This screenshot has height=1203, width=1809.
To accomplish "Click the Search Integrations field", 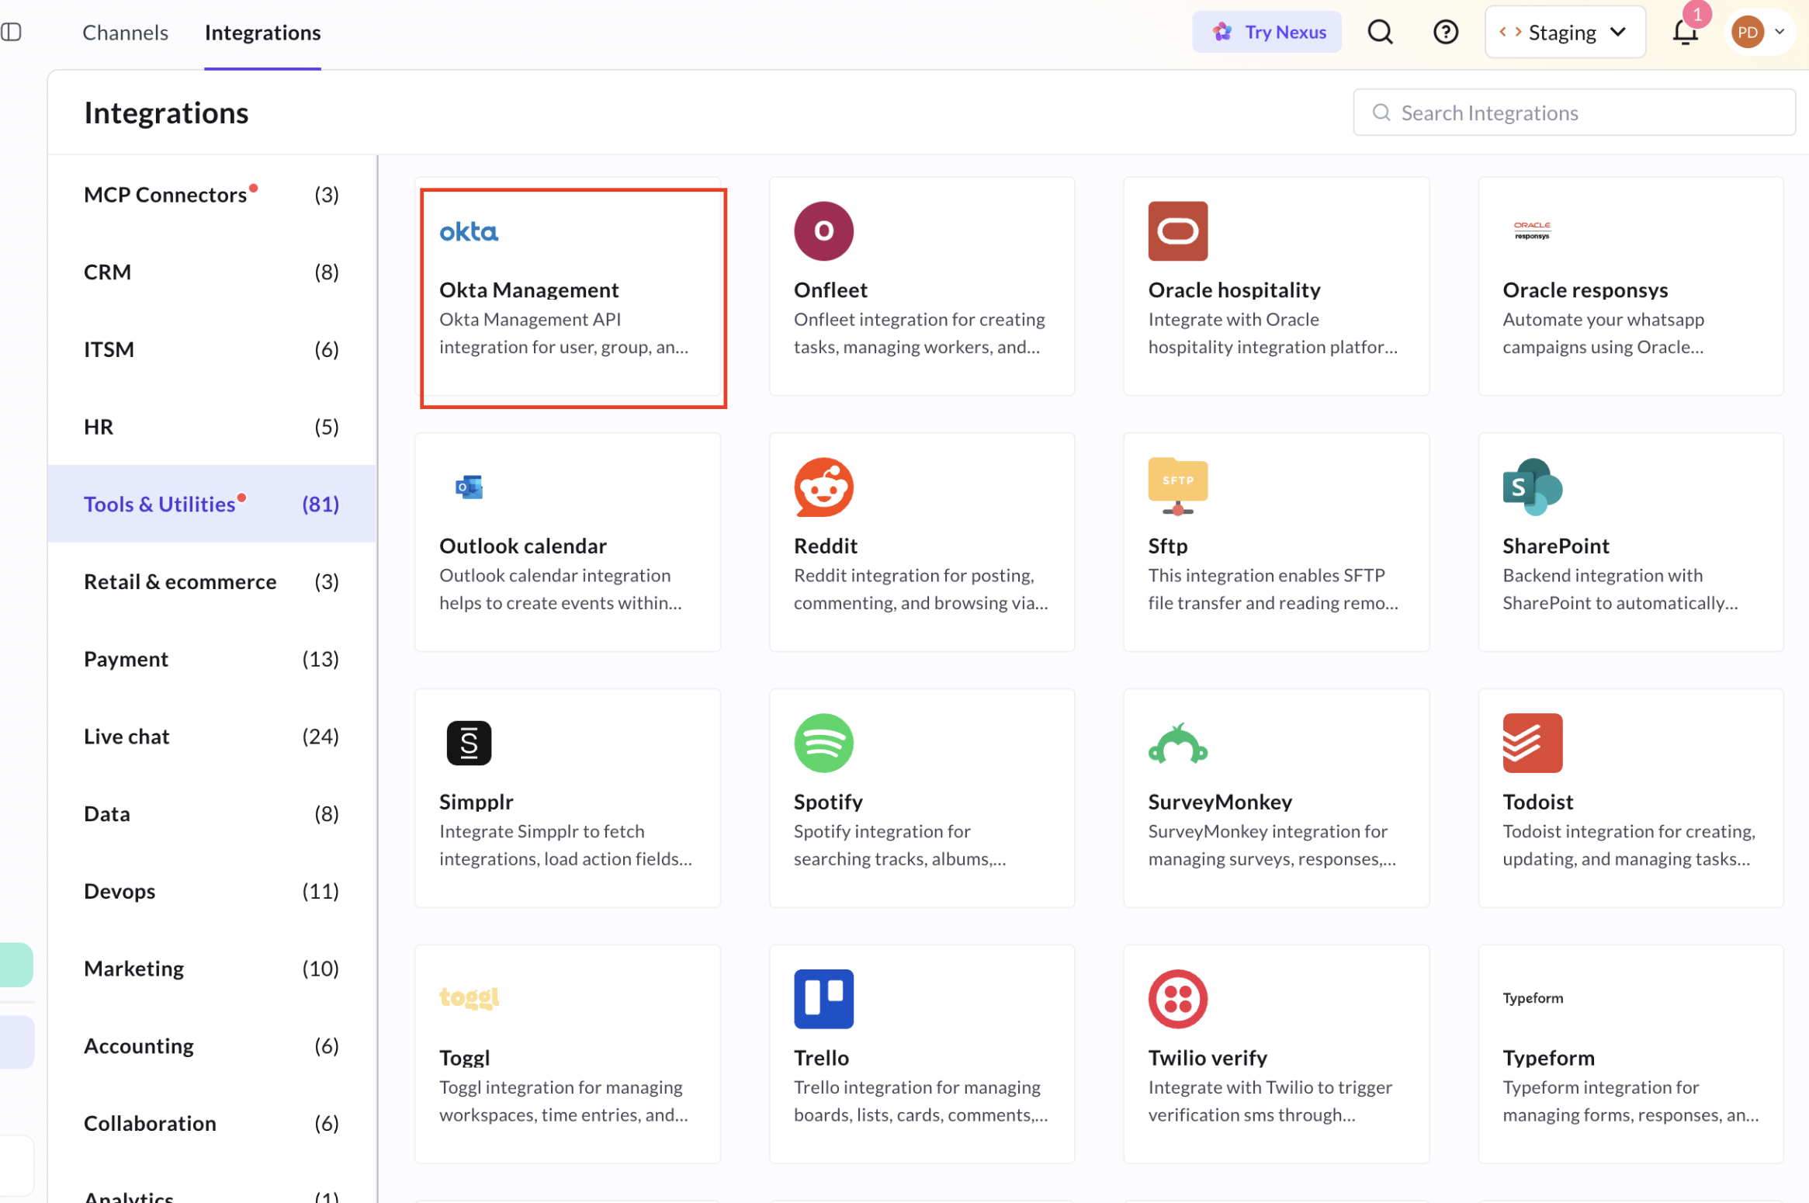I will tap(1573, 113).
